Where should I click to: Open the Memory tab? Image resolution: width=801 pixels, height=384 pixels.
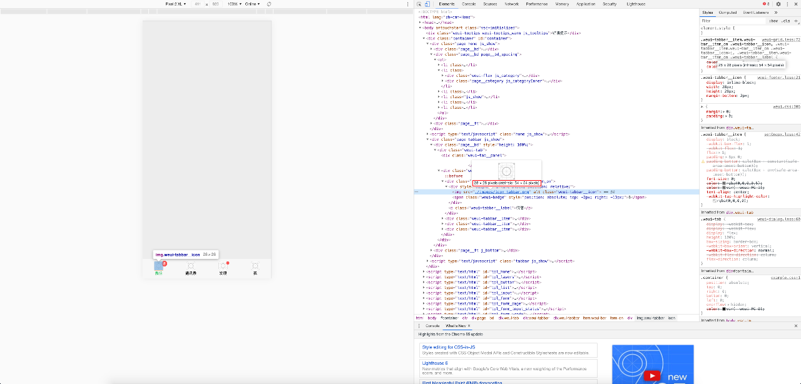point(562,4)
